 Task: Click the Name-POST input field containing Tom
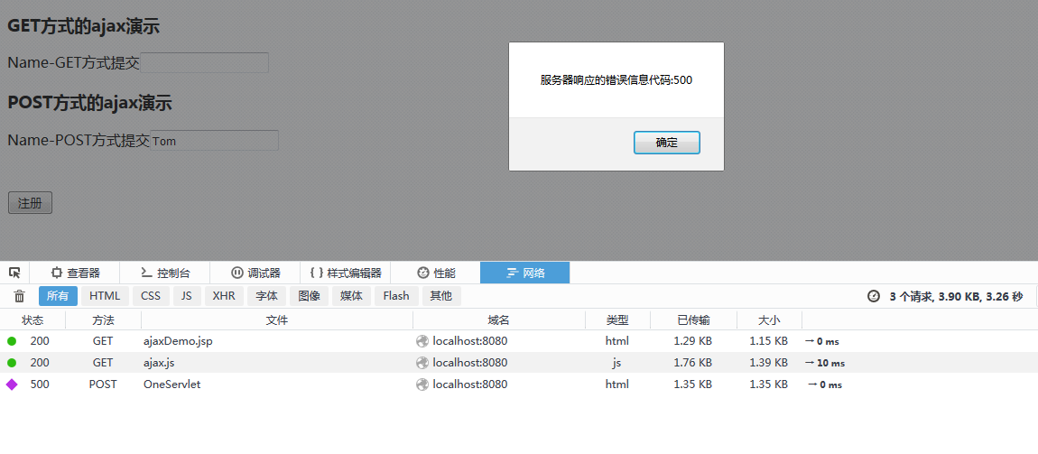(215, 140)
